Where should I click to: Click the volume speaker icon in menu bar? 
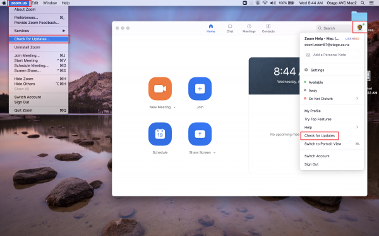273,3
